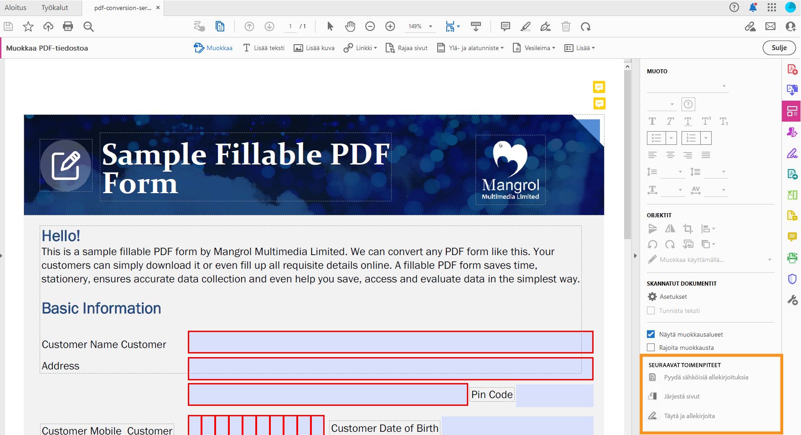The width and height of the screenshot is (801, 435).
Task: Crop the object in Objektit panel
Action: (x=688, y=229)
